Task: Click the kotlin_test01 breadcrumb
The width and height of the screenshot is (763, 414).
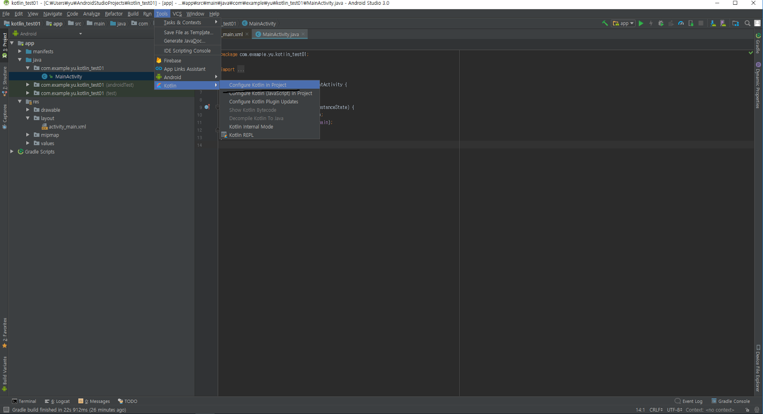Action: 22,23
